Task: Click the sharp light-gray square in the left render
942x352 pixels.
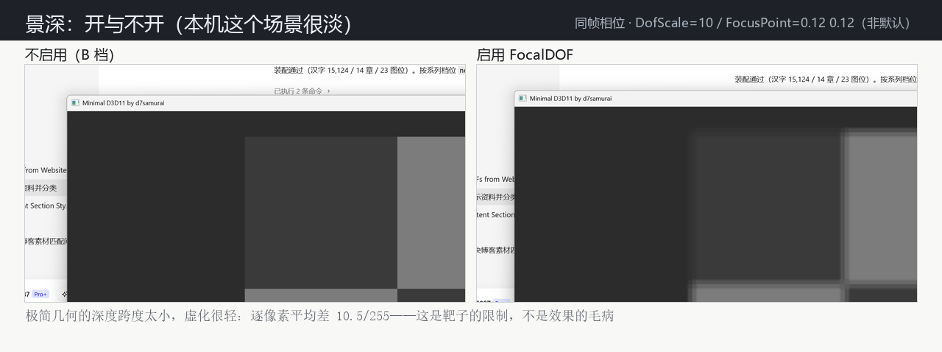Action: tap(431, 212)
